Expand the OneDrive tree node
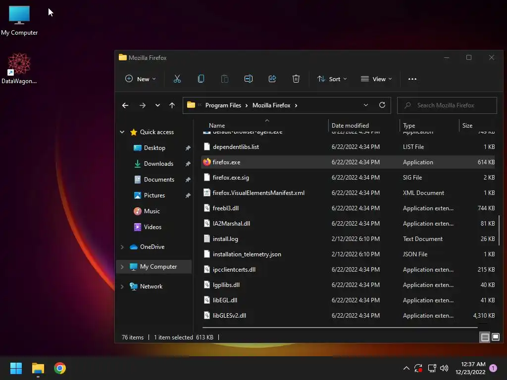Viewport: 507px width, 380px height. 122,247
